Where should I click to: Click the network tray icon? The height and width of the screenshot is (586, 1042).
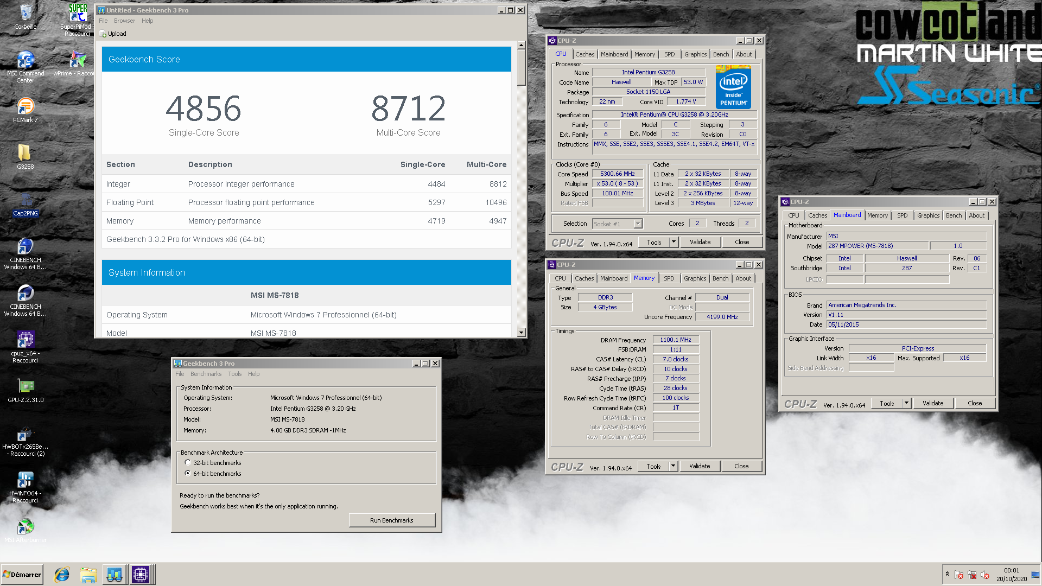[971, 575]
